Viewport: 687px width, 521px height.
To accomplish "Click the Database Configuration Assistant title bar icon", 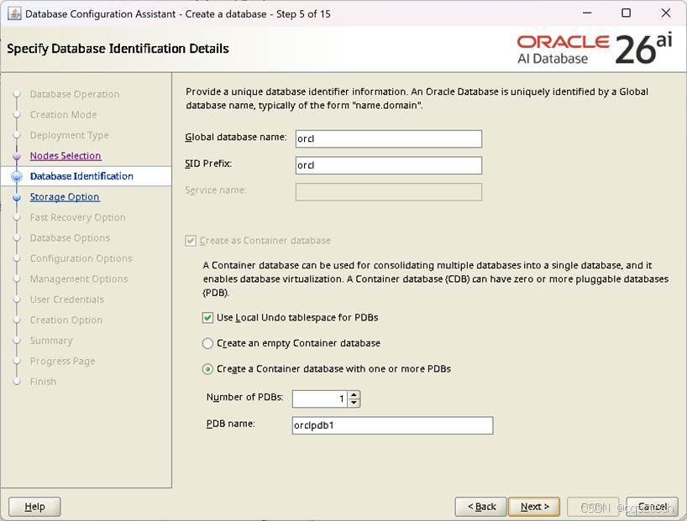I will coord(14,13).
